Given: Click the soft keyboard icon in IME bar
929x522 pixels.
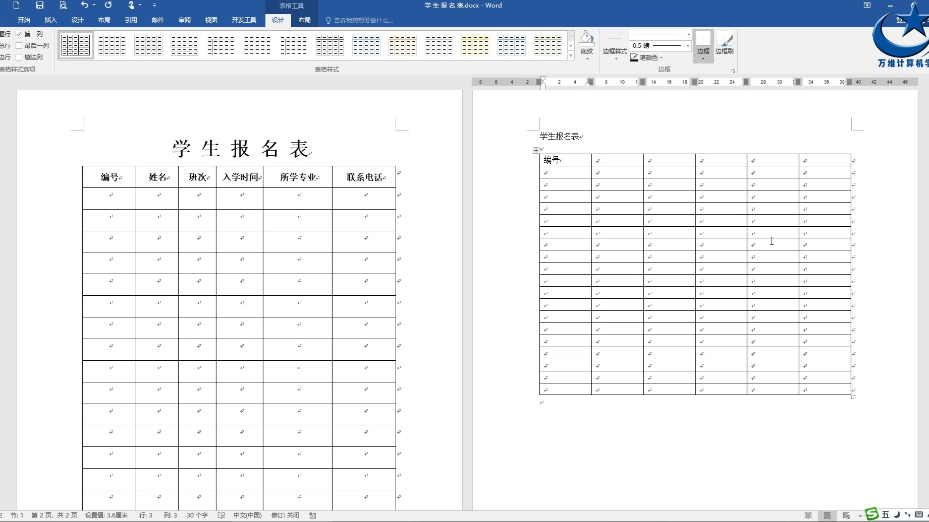Looking at the screenshot, I should pos(919,514).
